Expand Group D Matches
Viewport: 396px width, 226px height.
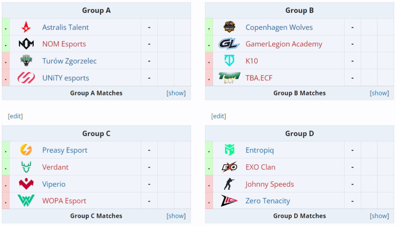point(379,216)
